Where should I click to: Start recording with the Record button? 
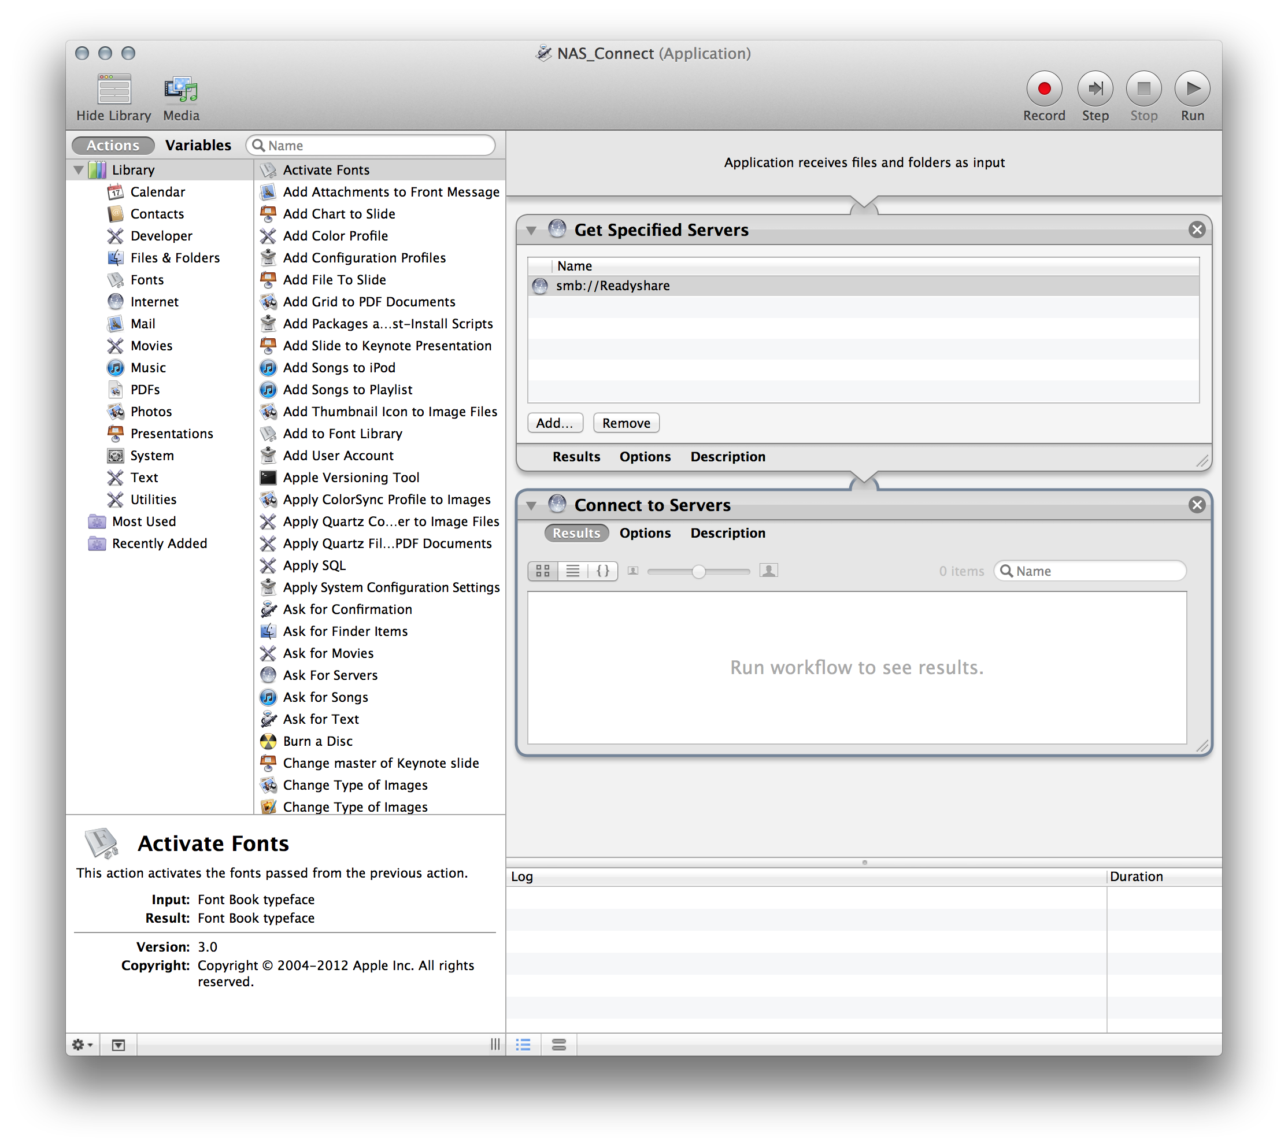click(x=1043, y=89)
